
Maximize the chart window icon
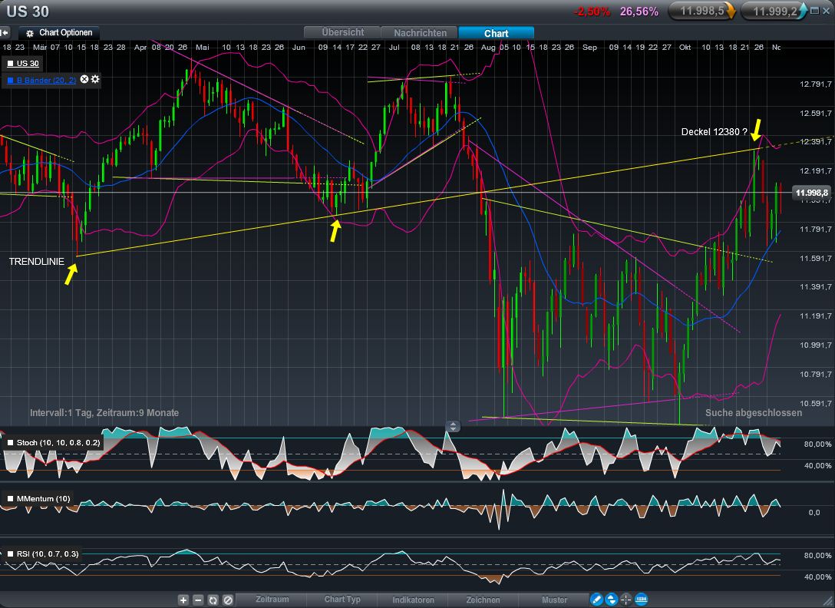[x=815, y=11]
